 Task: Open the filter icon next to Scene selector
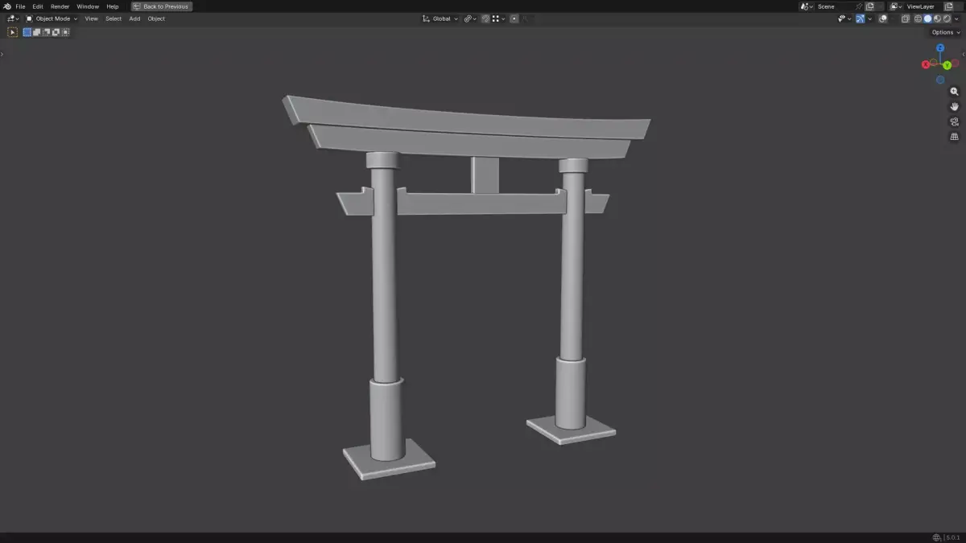803,6
